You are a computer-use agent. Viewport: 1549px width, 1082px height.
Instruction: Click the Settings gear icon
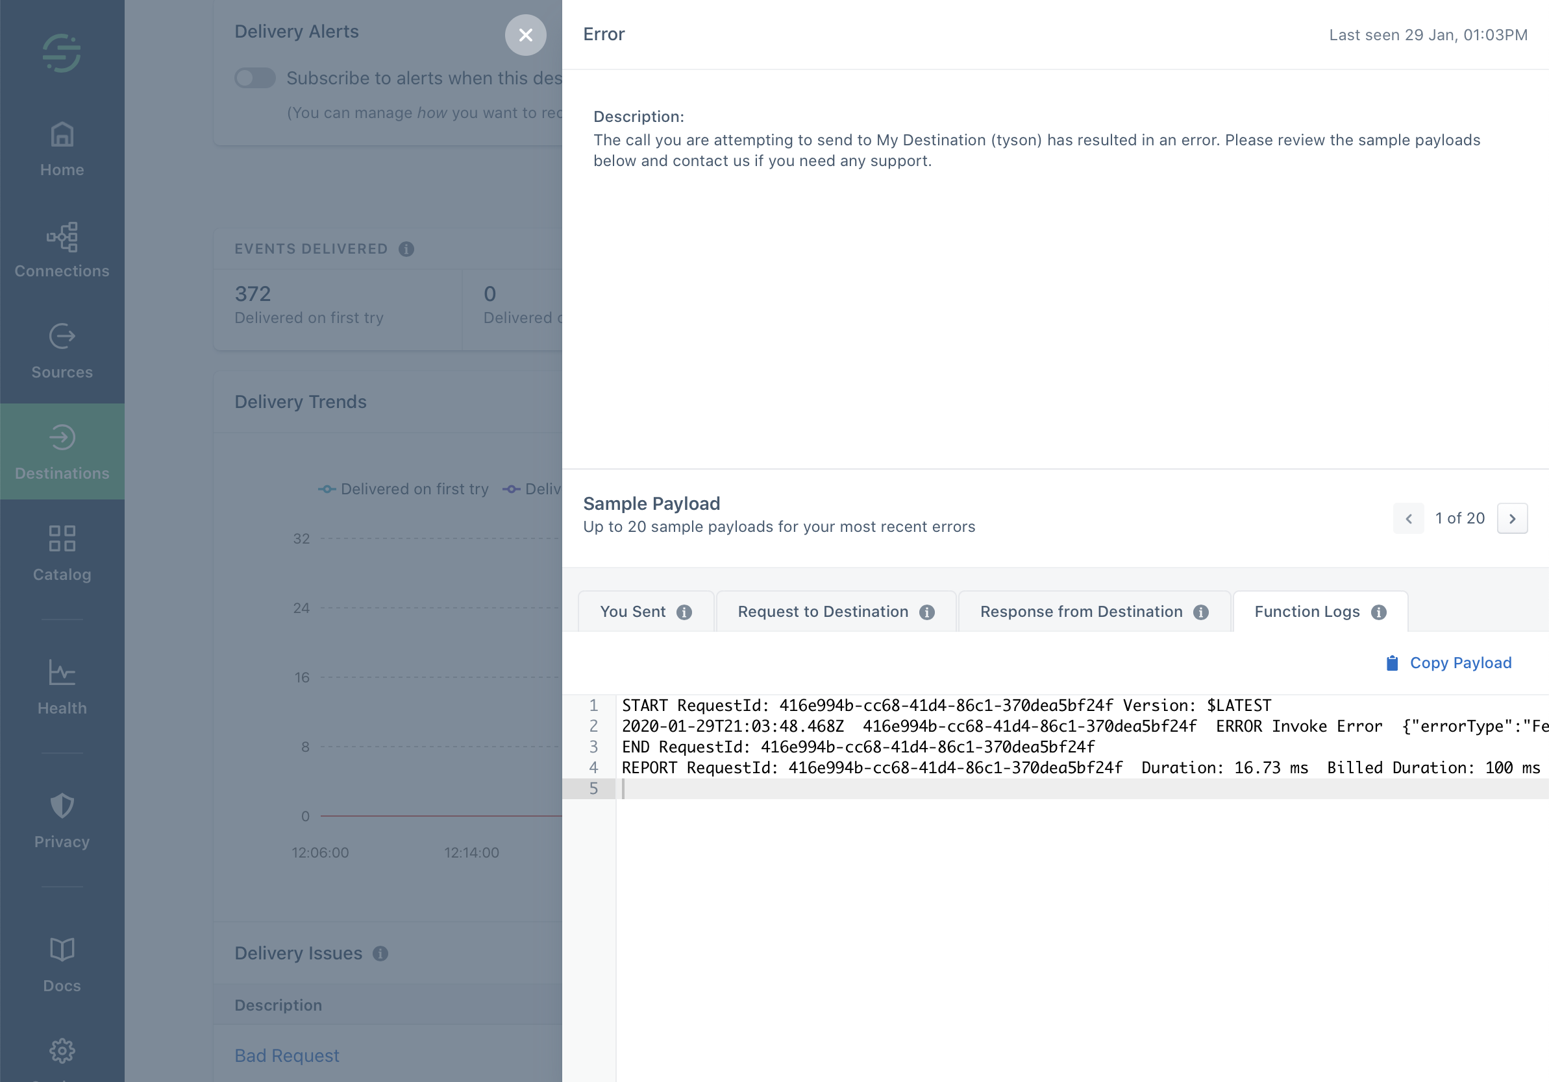click(x=62, y=1050)
